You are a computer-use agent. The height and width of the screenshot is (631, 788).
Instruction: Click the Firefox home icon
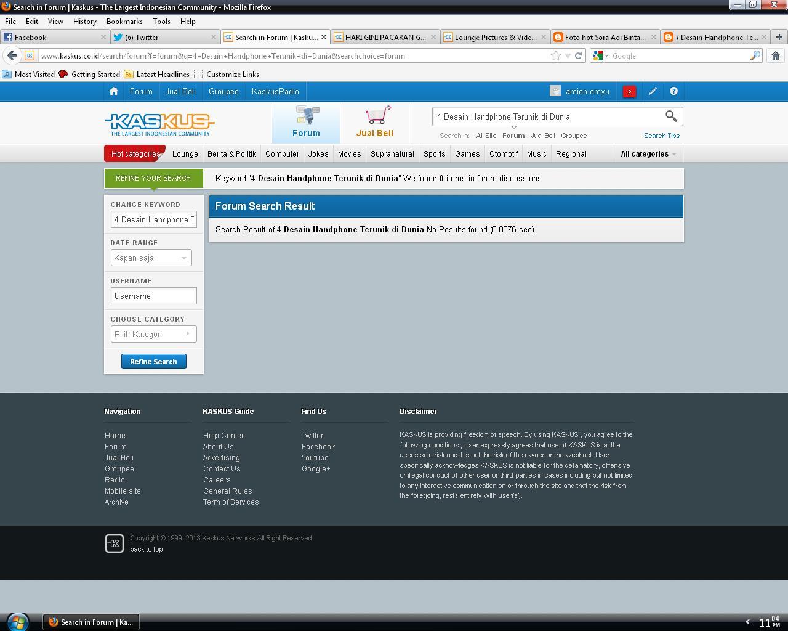[x=776, y=55]
